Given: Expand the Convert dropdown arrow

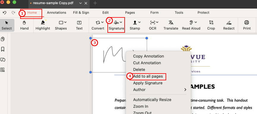Looking at the screenshot, I should click(x=102, y=22).
